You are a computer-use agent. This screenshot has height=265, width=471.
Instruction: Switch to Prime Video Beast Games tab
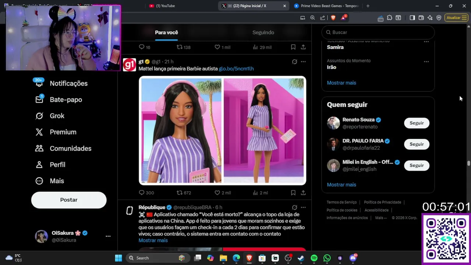coord(326,6)
